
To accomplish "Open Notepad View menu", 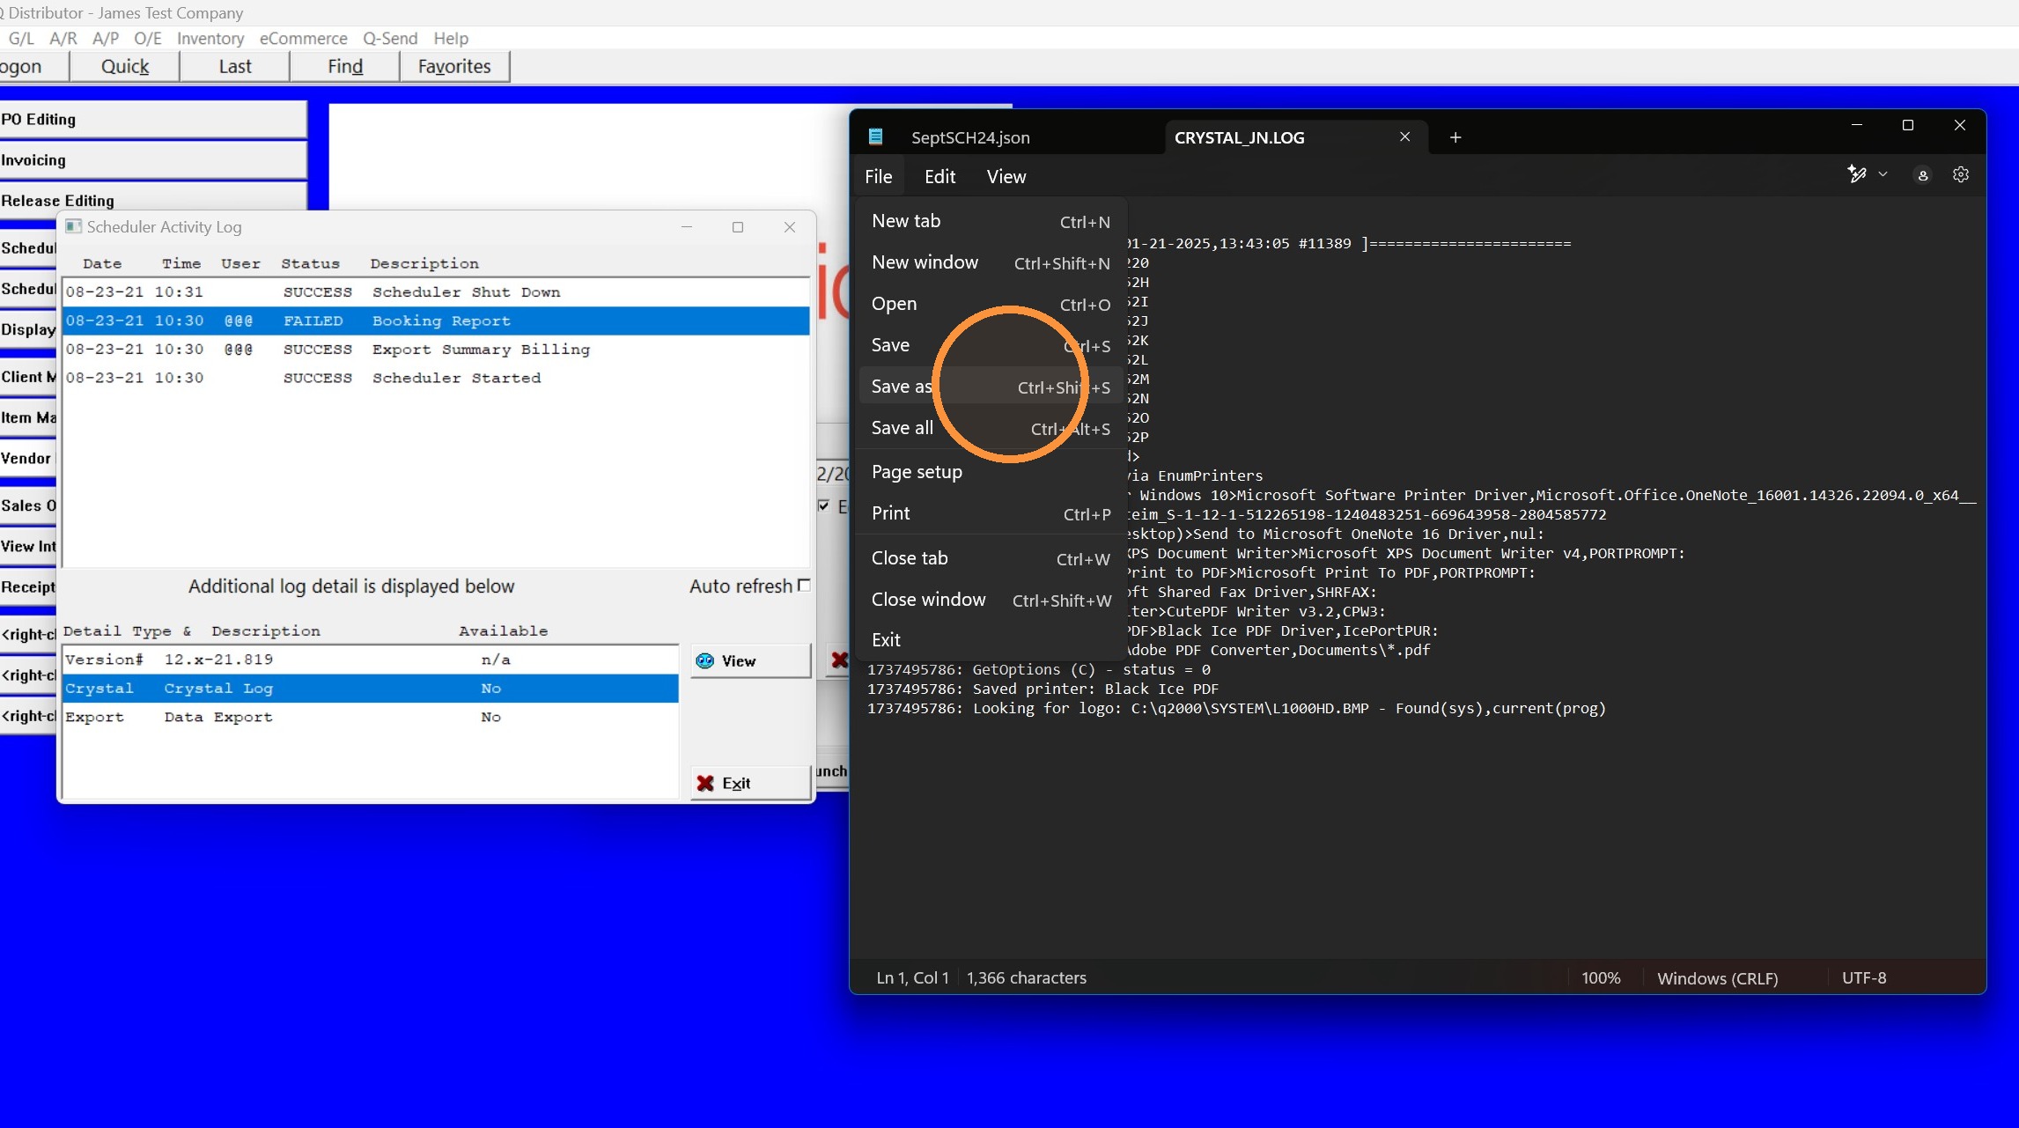I will [1006, 176].
